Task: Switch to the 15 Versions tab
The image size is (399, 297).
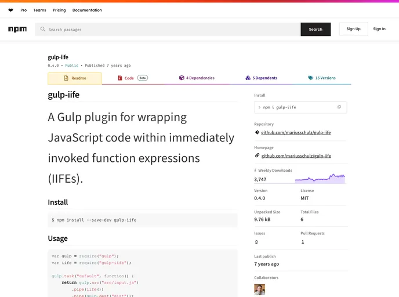Action: pos(322,78)
